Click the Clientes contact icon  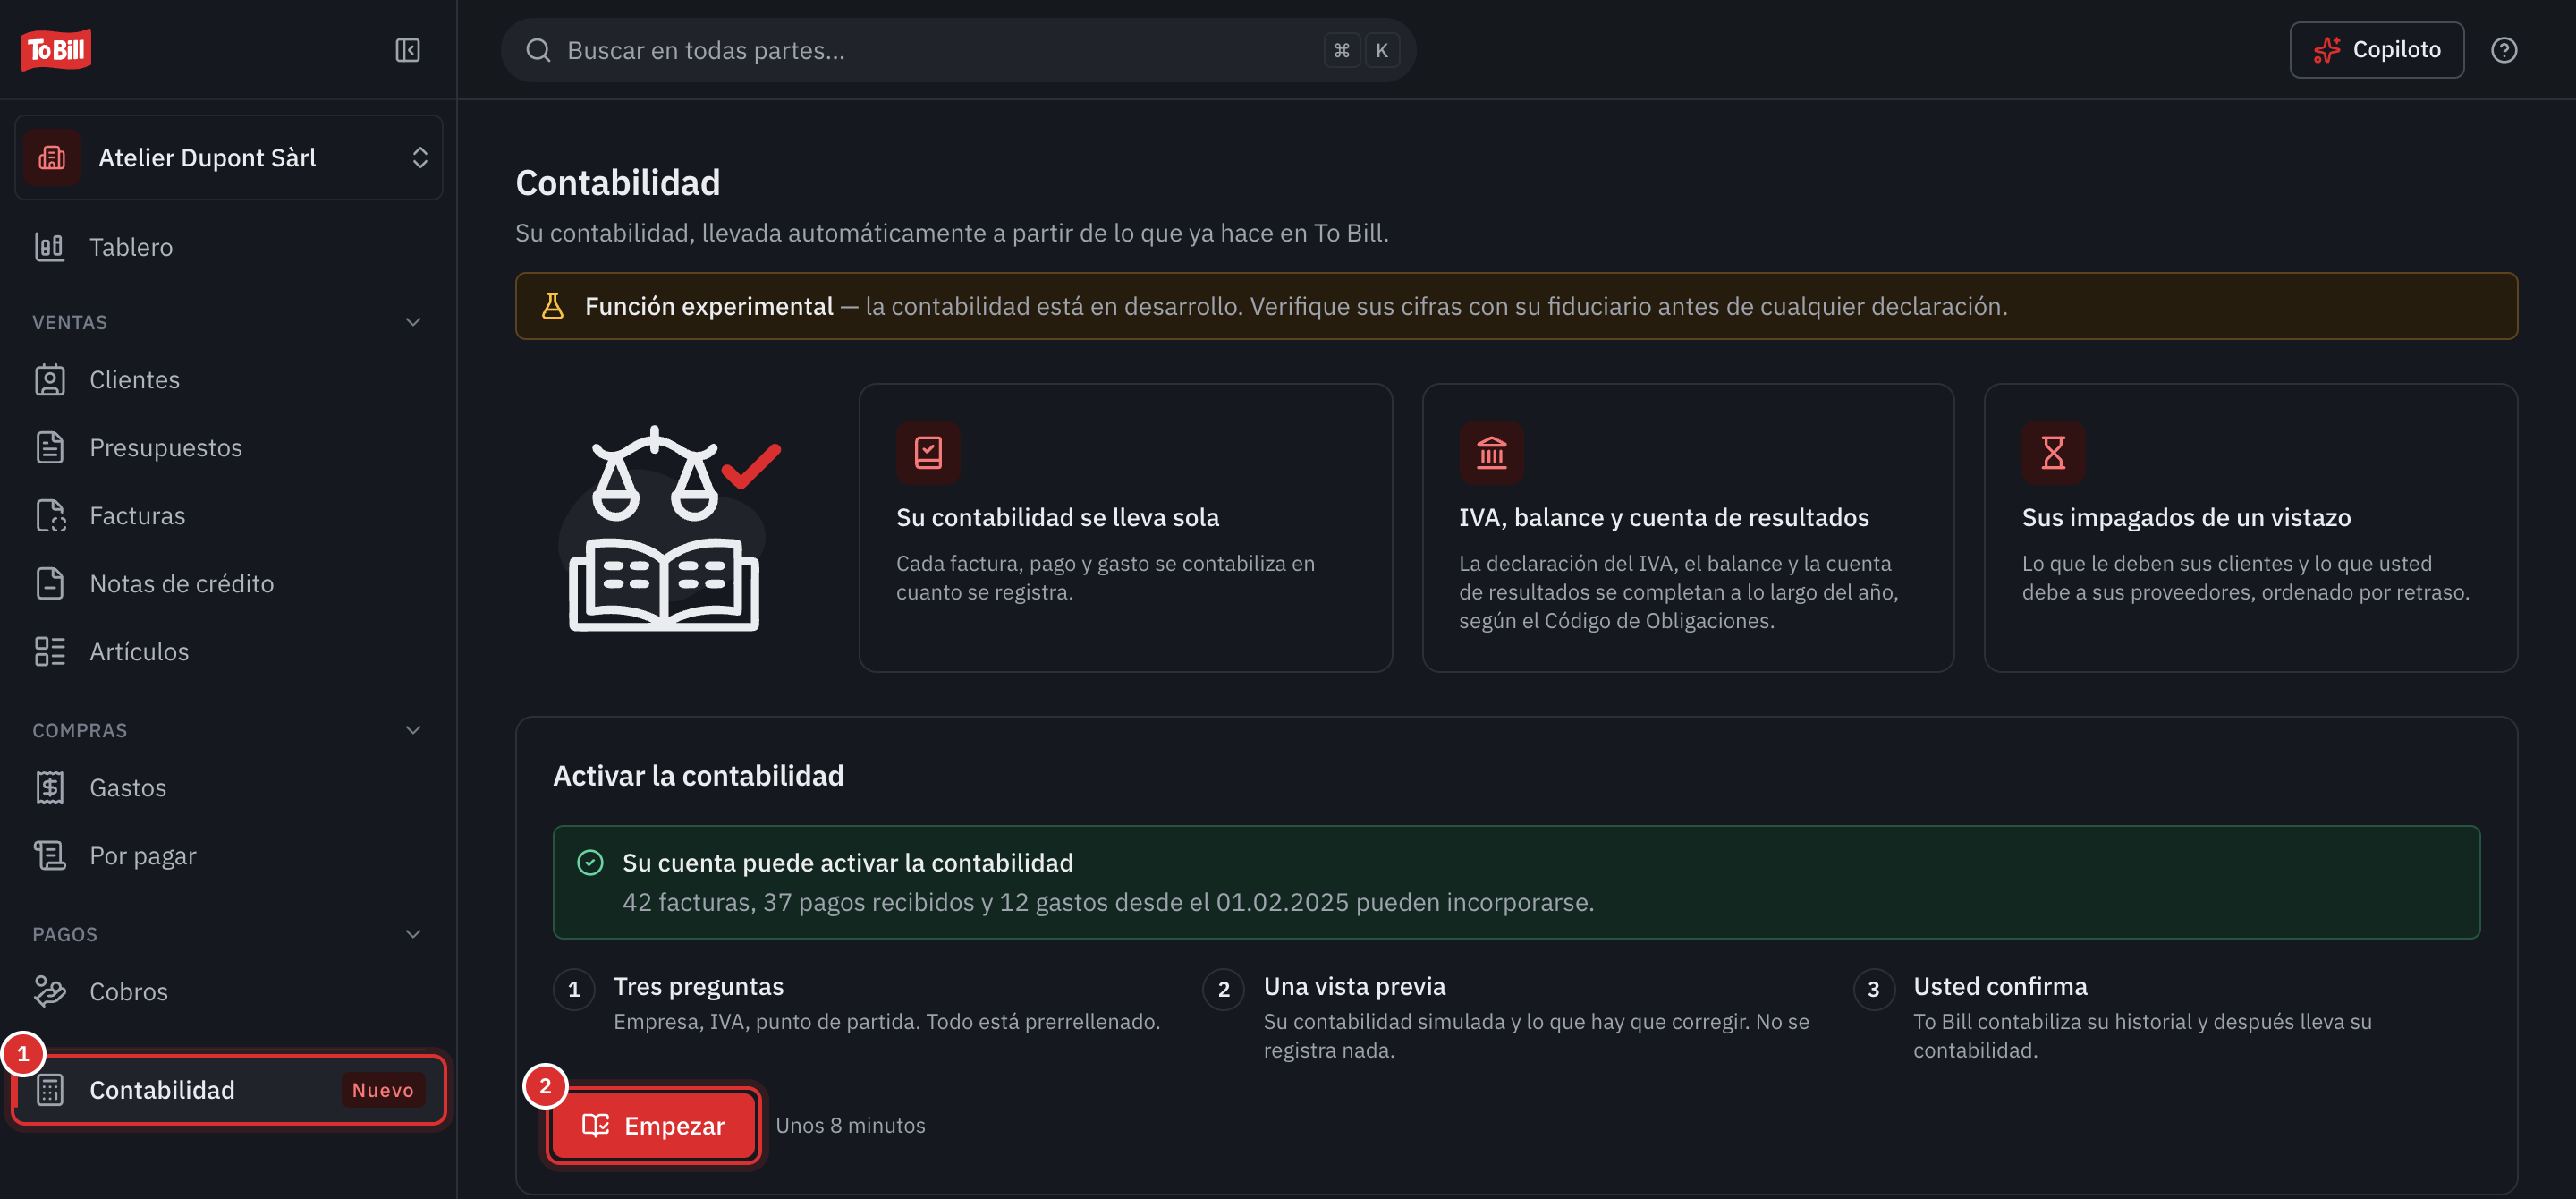click(50, 380)
